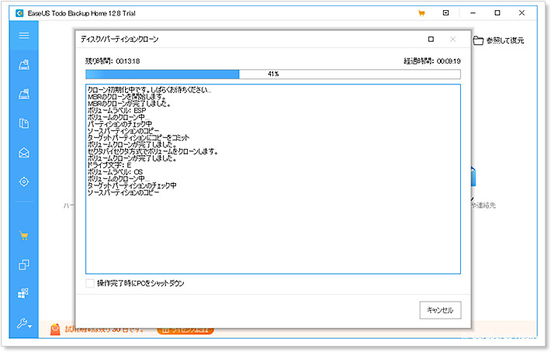Click the 残り時間 remaining time label

click(x=113, y=61)
